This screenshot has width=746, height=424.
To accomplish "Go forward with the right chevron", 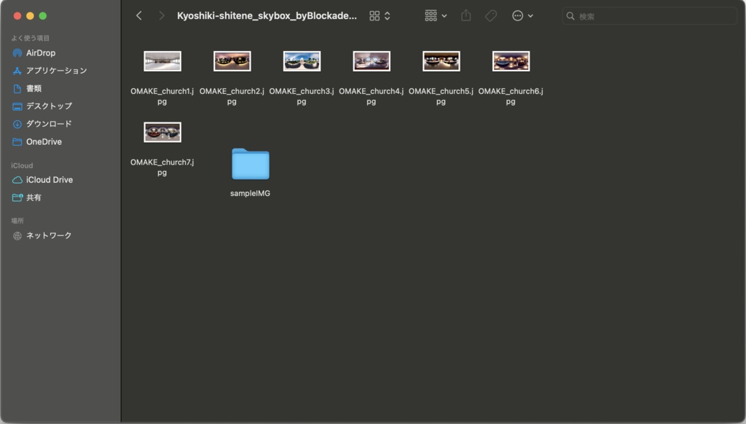I will click(161, 16).
